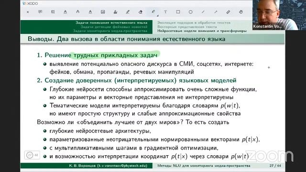Select the insert image tool
The width and height of the screenshot is (306, 172).
coord(103,12)
